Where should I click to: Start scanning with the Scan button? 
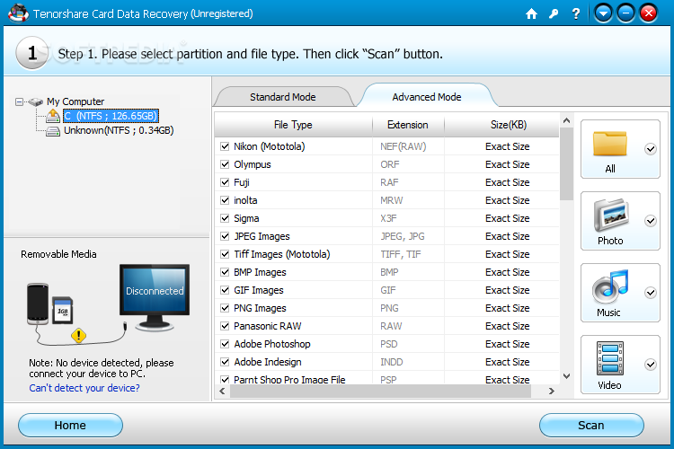tap(591, 426)
